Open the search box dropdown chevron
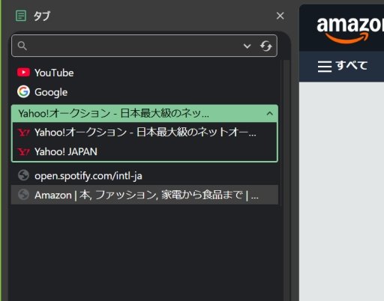The height and width of the screenshot is (301, 384). point(247,46)
